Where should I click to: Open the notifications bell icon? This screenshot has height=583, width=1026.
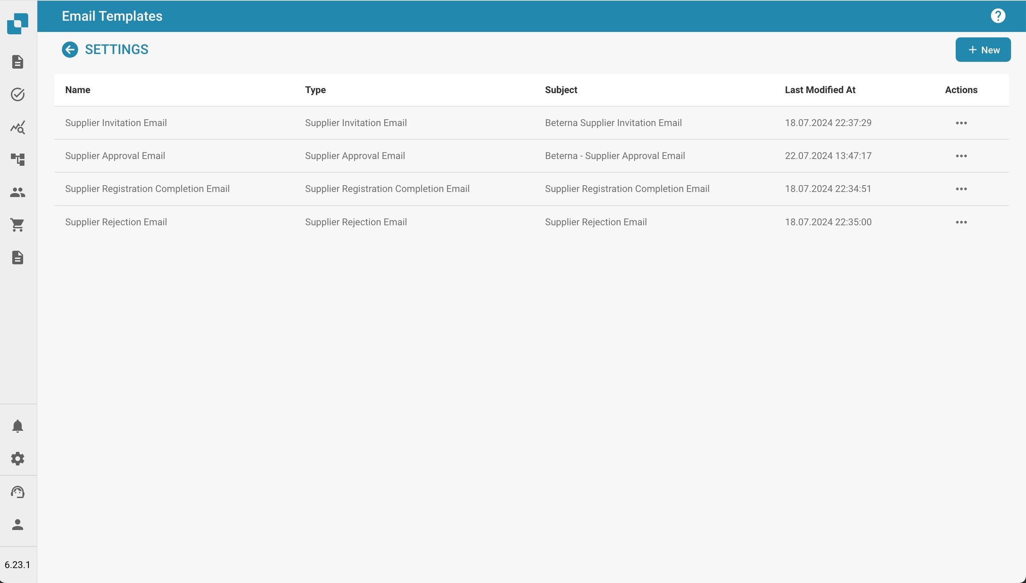tap(18, 426)
